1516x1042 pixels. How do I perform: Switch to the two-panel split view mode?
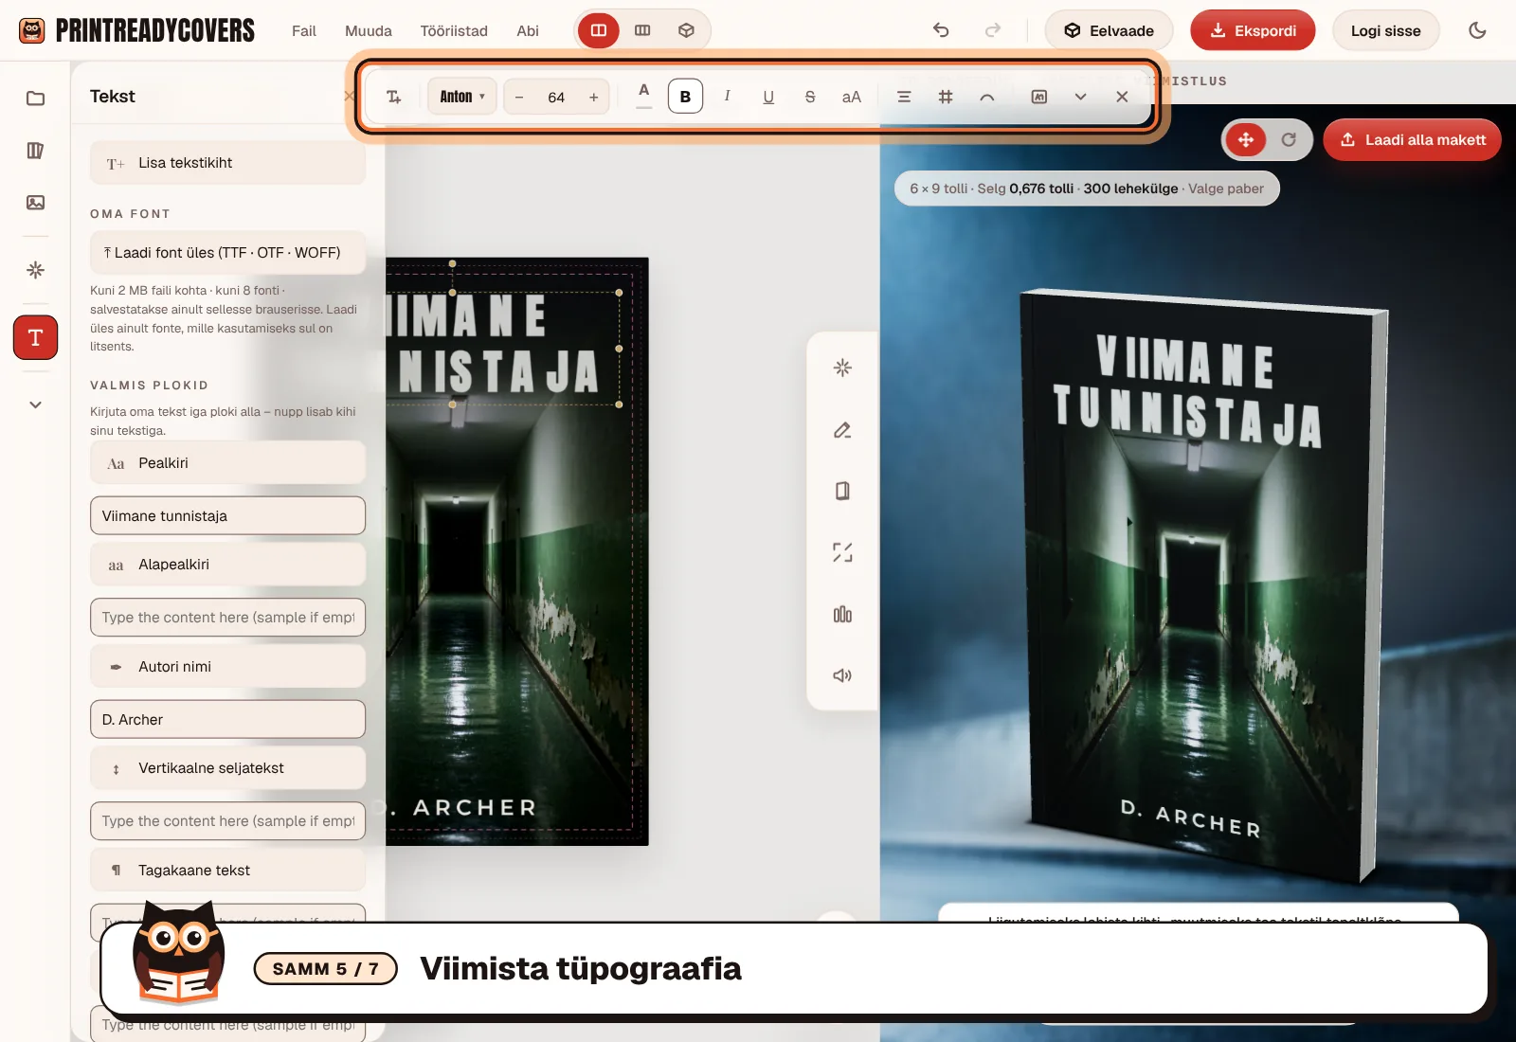pyautogui.click(x=599, y=30)
